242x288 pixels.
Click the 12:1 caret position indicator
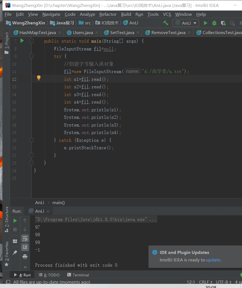[x=191, y=282]
